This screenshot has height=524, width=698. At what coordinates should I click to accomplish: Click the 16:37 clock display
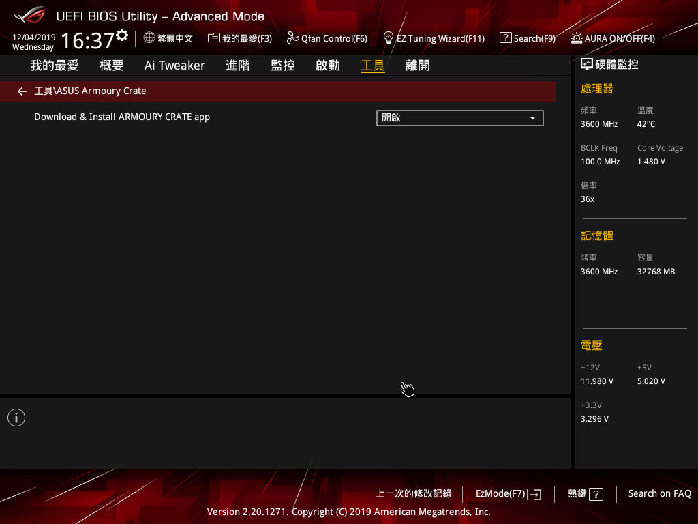coord(88,40)
